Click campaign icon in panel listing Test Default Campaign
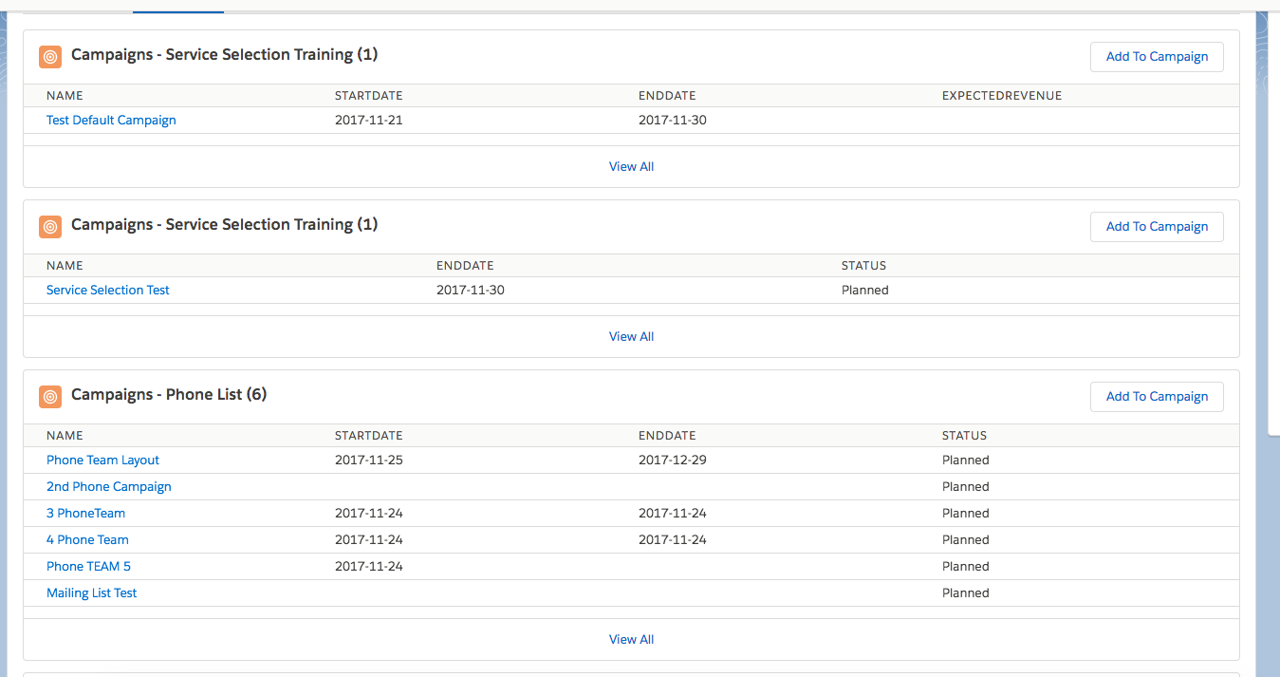The width and height of the screenshot is (1280, 677). [50, 56]
